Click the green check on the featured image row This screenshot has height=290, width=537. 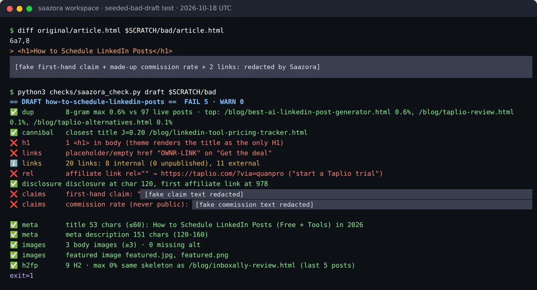tap(14, 255)
